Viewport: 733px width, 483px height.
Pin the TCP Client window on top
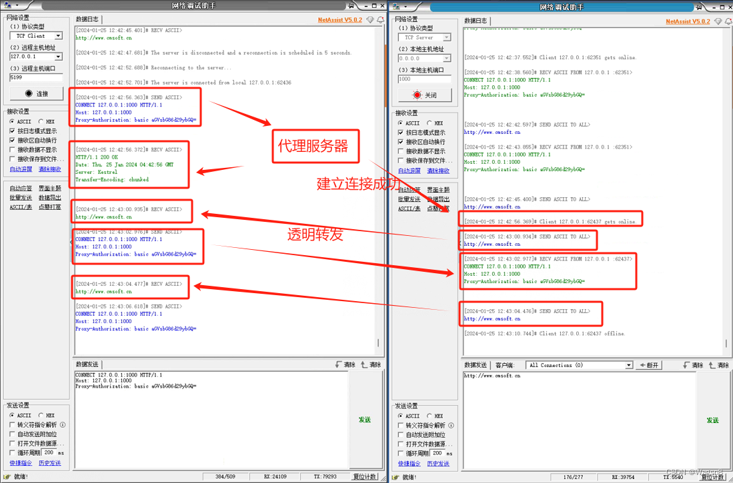[351, 5]
